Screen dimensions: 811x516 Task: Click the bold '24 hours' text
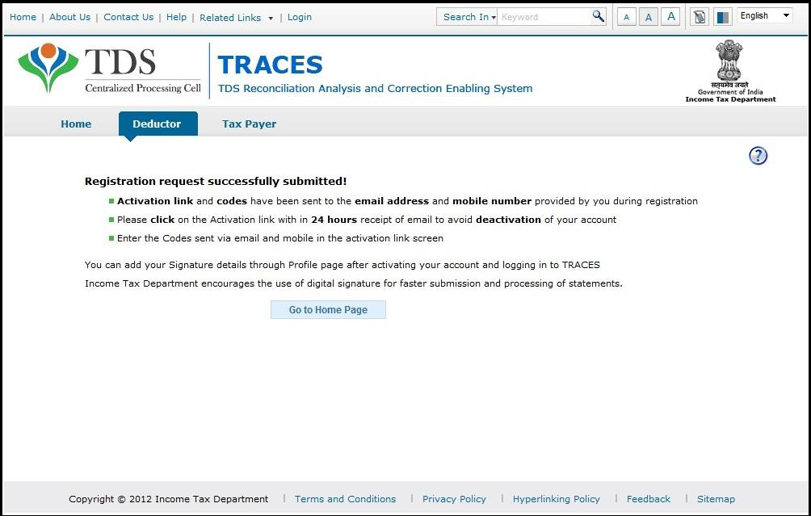[334, 220]
